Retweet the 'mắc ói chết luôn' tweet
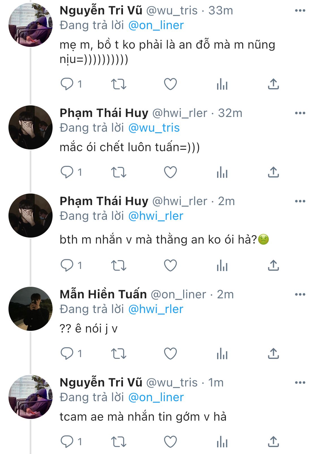 click(x=118, y=172)
